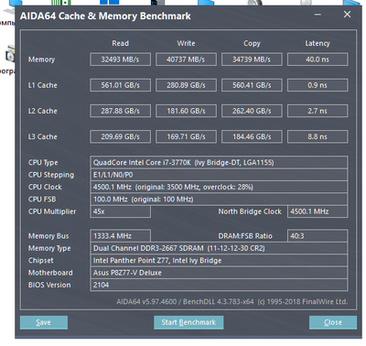Click L3 Cache Read 209.69 GB/s

(120, 136)
